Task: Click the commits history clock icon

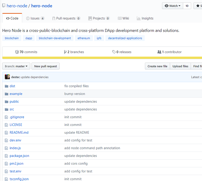Action: point(17,52)
